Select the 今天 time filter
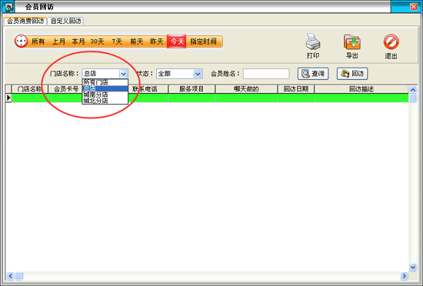Image resolution: width=423 pixels, height=286 pixels. pyautogui.click(x=177, y=42)
